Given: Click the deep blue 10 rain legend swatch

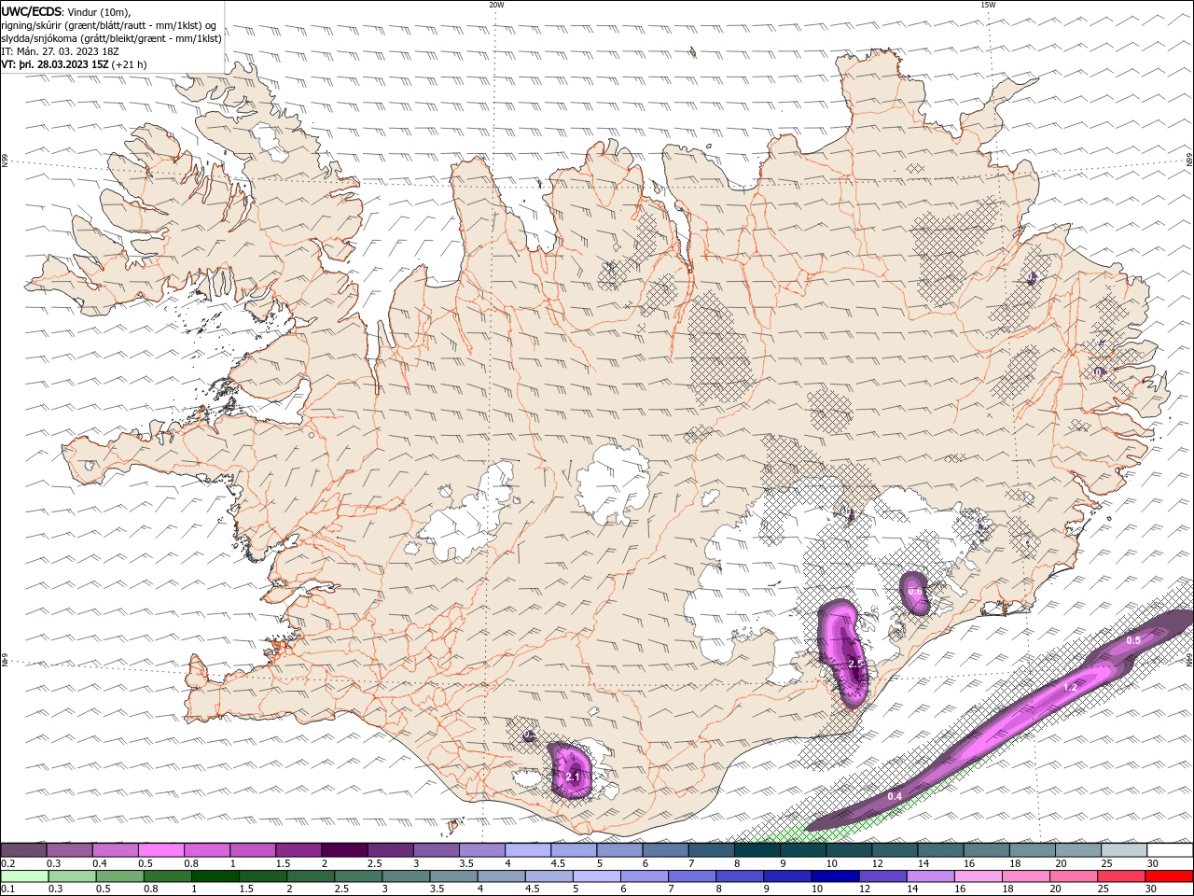Looking at the screenshot, I should [x=835, y=876].
